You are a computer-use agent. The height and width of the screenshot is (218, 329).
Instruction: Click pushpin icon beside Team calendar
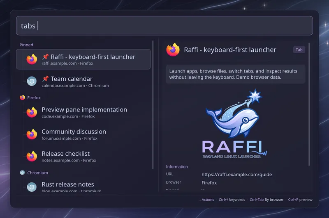click(45, 79)
